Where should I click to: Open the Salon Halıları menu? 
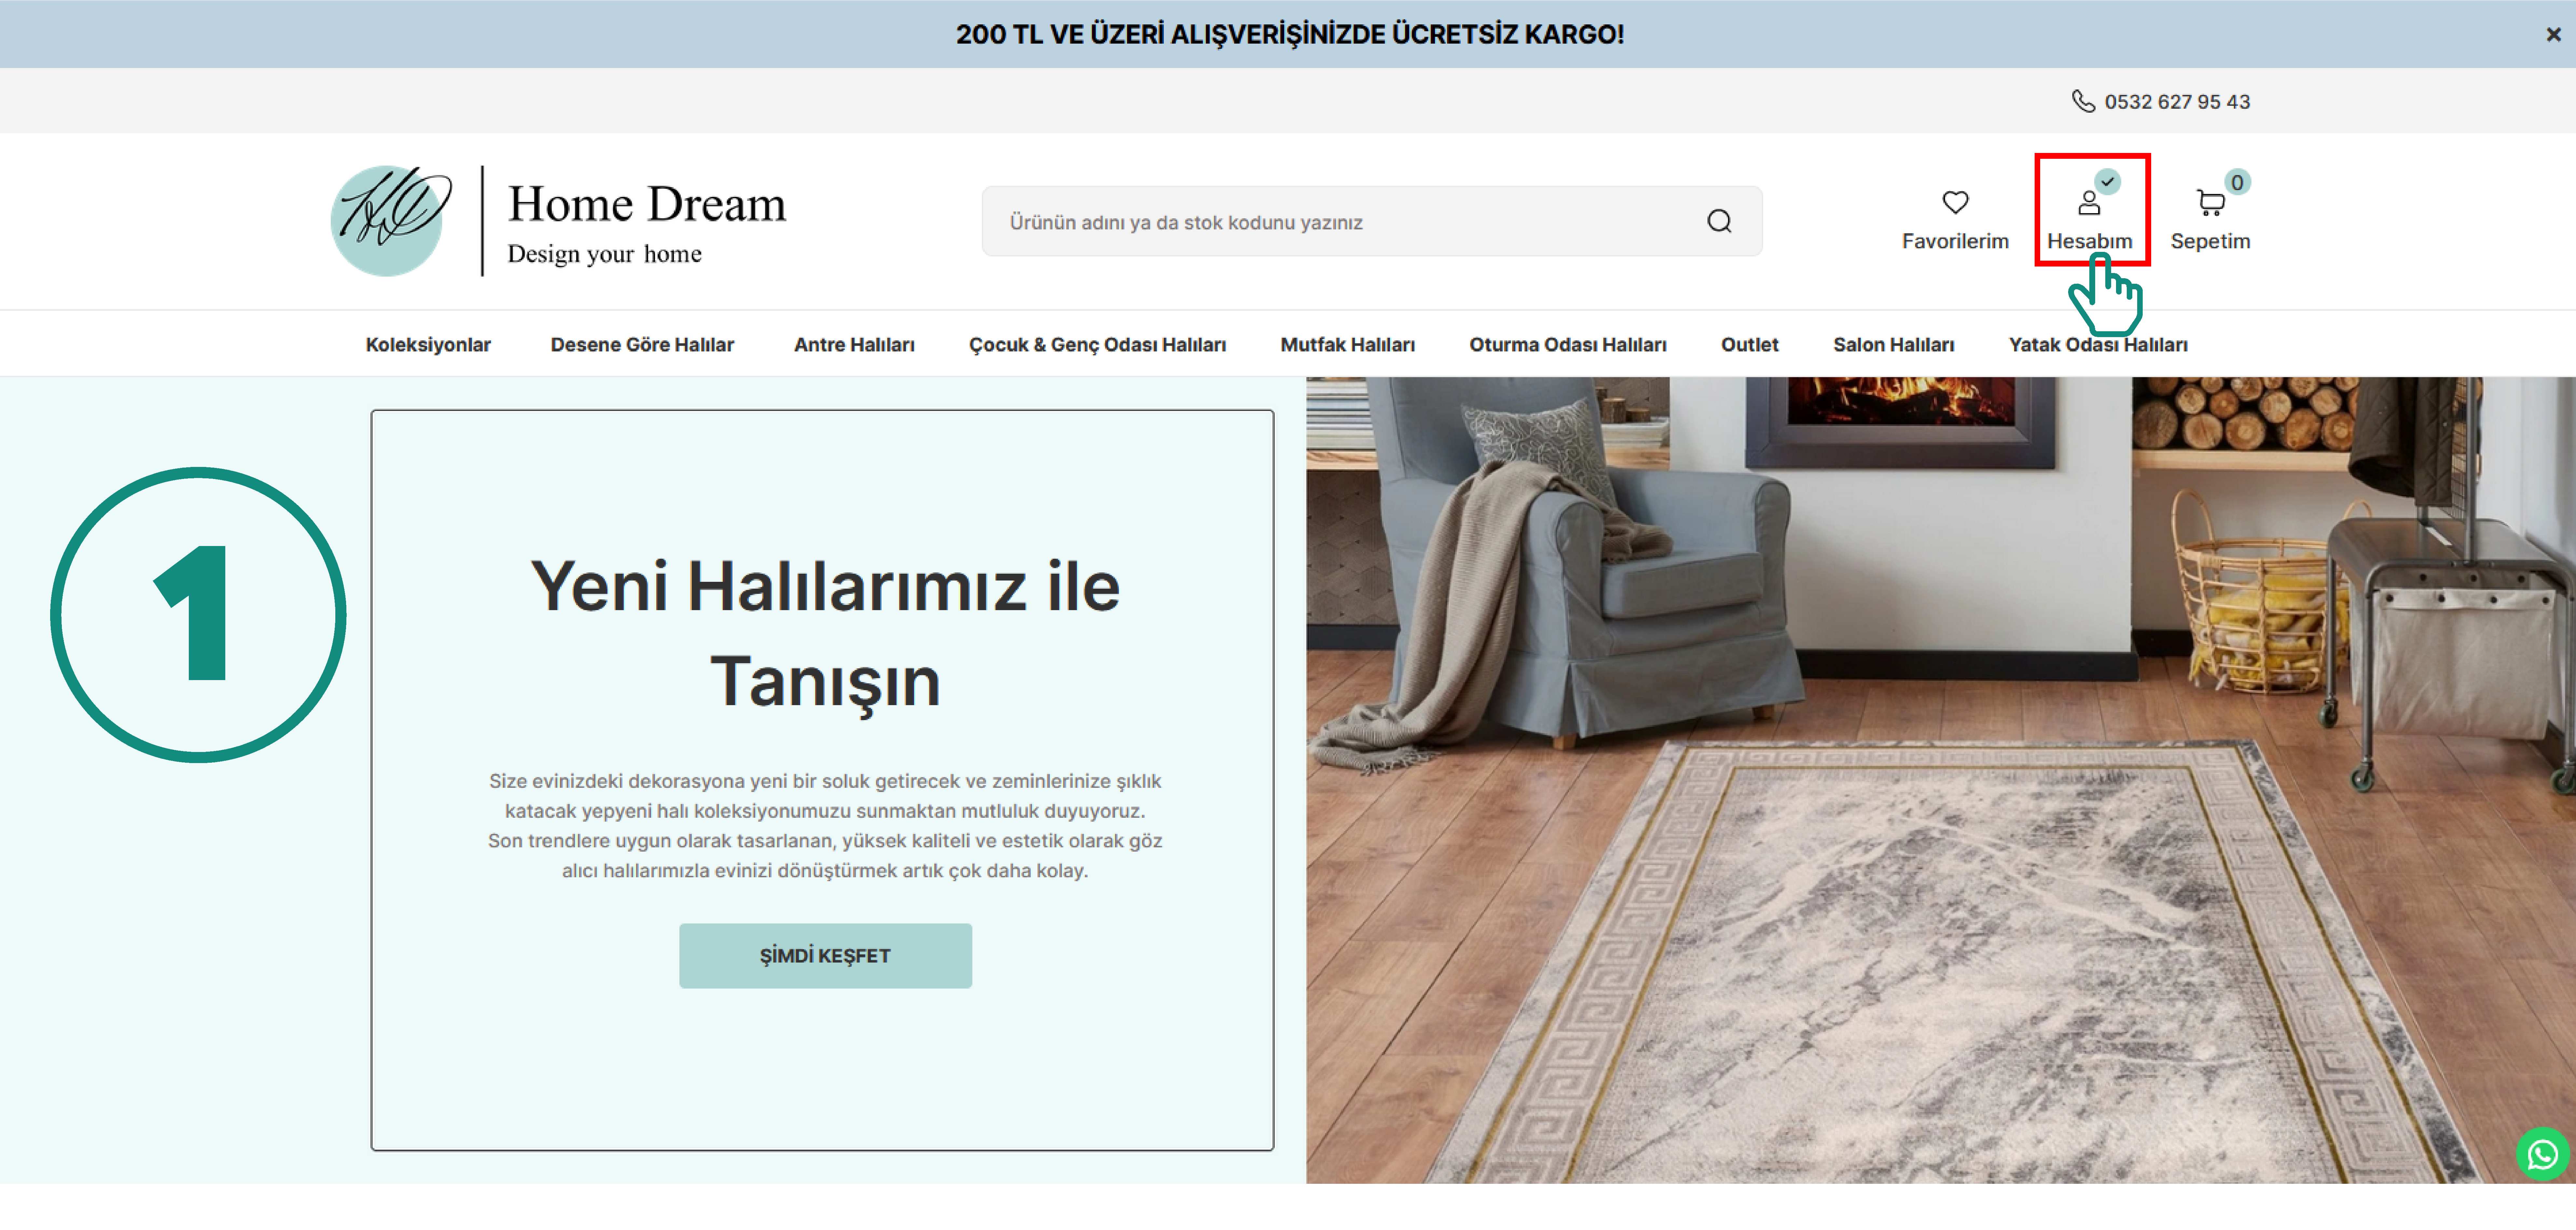[1893, 345]
